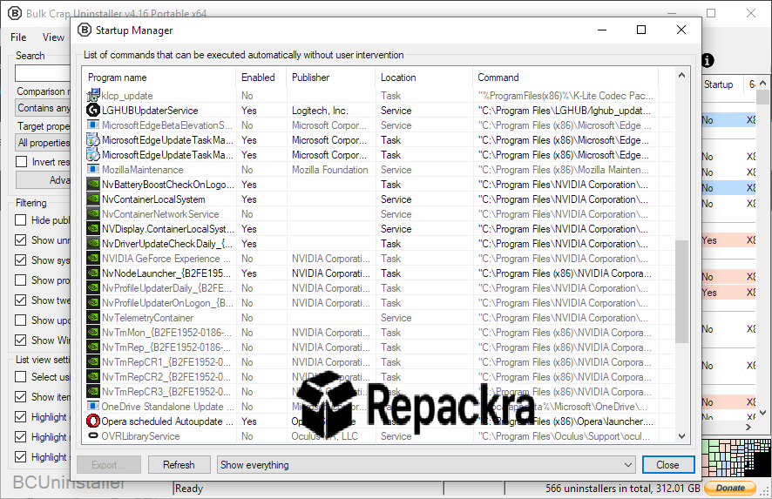Toggle the Show tweaks checkbox

21,300
